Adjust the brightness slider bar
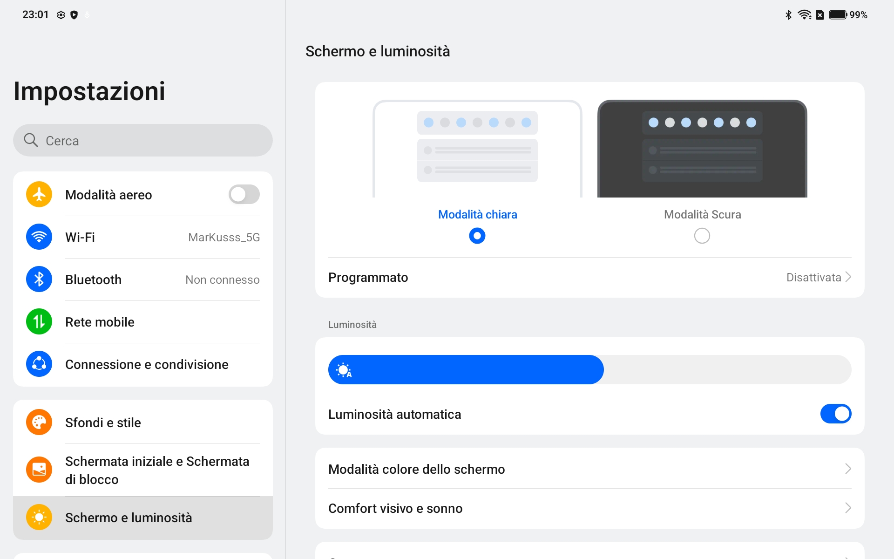This screenshot has width=894, height=559. [590, 370]
